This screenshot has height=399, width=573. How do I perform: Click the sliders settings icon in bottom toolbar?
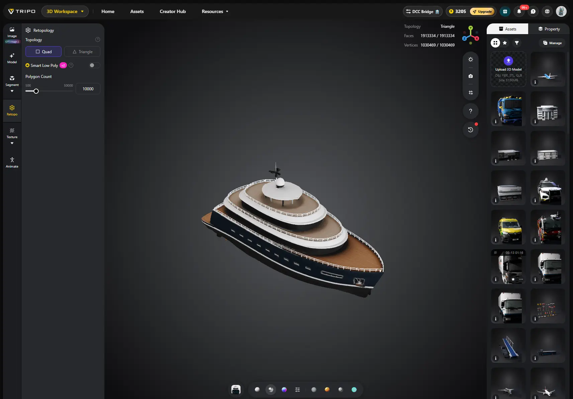point(298,390)
